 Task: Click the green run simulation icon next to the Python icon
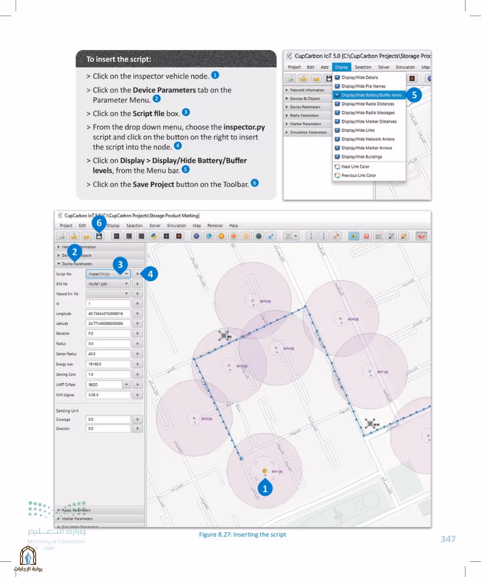tap(166, 236)
